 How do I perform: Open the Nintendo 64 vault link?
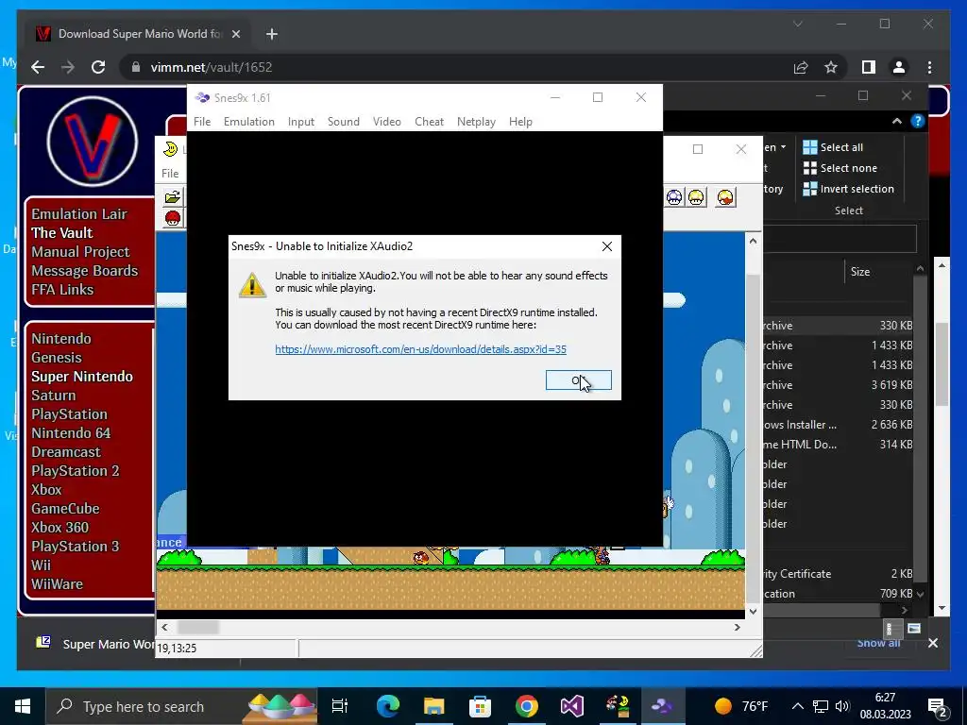point(71,432)
